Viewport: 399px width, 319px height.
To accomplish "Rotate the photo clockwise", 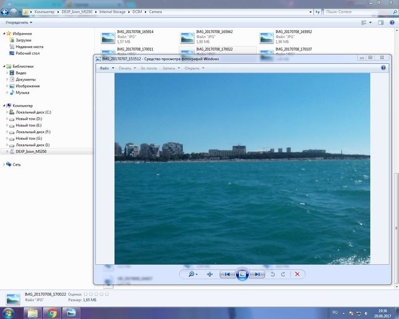I will point(283,274).
